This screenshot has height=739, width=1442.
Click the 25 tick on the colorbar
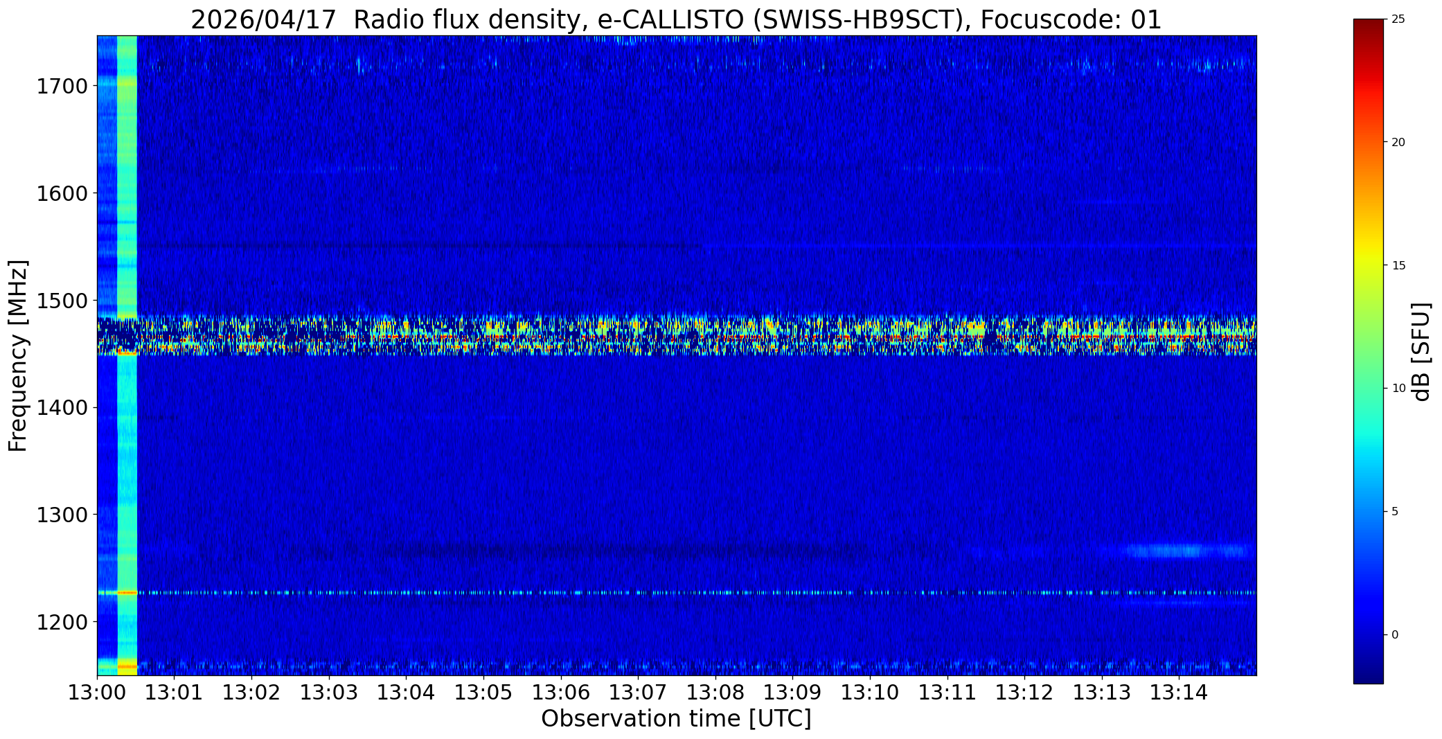point(1398,19)
